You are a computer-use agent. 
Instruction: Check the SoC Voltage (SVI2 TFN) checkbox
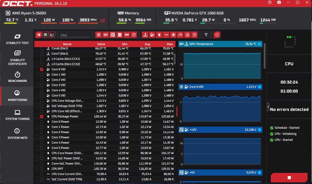41,106
